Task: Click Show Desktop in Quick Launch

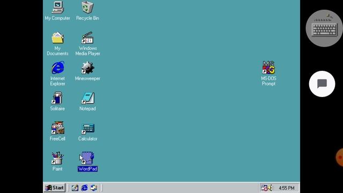Action: (x=75, y=188)
